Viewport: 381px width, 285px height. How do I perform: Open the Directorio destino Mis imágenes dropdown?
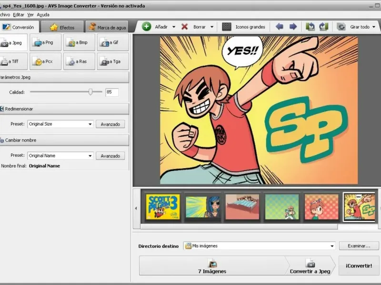(259, 246)
